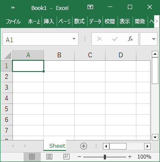Click the Select All corner triangle
Image resolution: width=160 pixels, height=162 pixels.
[7, 56]
